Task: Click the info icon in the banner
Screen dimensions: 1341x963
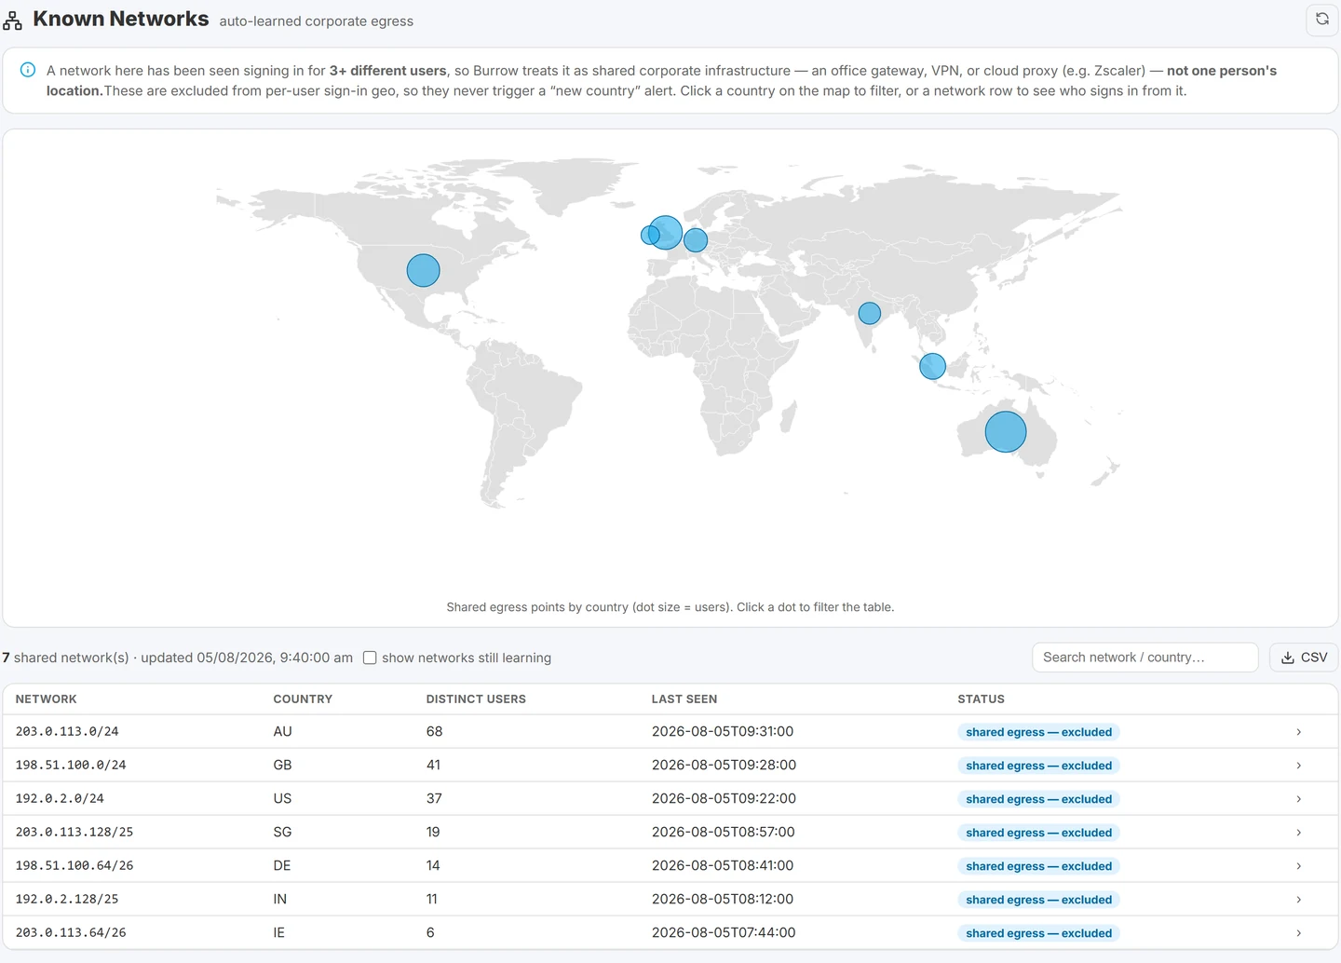Action: (x=28, y=70)
